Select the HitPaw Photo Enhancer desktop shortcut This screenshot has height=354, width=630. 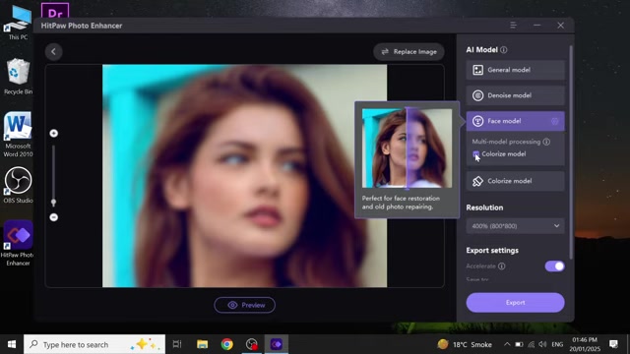pos(18,243)
